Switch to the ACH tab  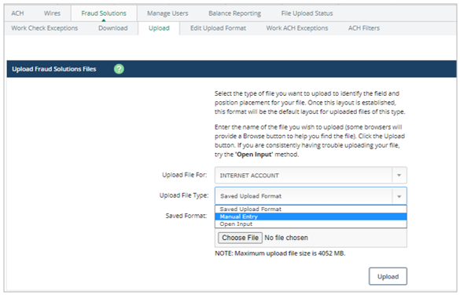pos(17,13)
